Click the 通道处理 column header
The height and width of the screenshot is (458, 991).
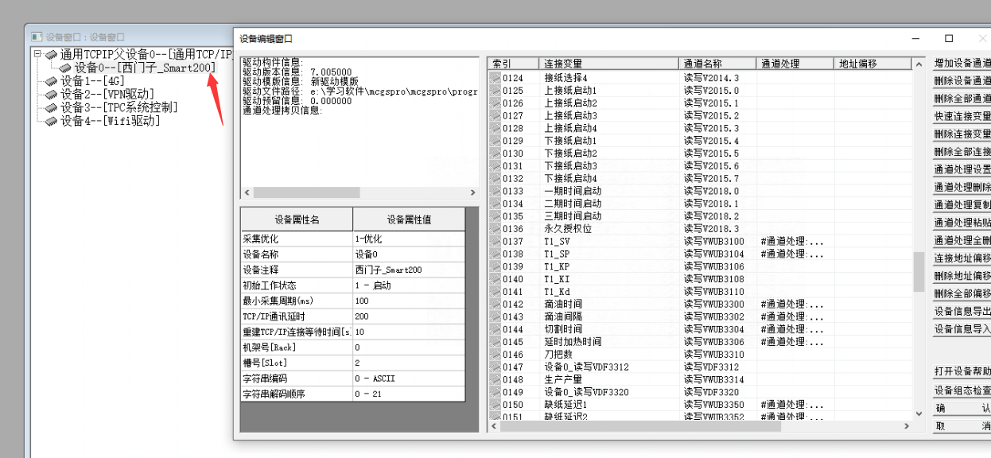(795, 64)
